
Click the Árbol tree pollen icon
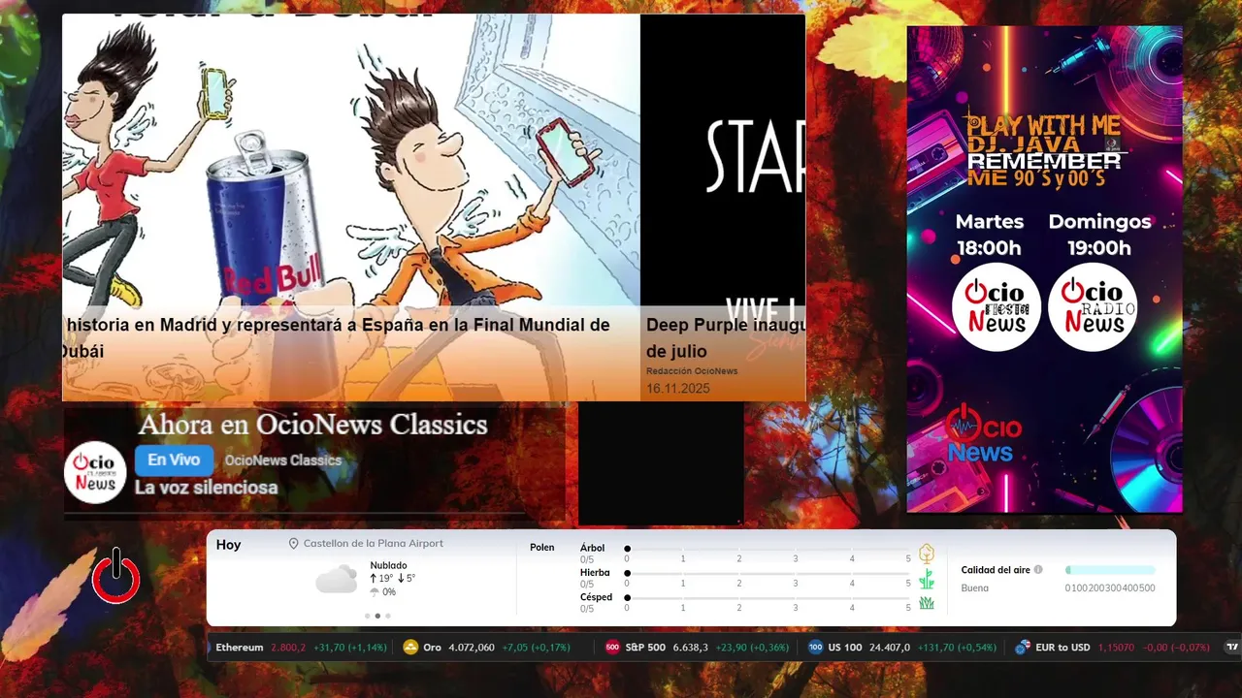tap(927, 554)
